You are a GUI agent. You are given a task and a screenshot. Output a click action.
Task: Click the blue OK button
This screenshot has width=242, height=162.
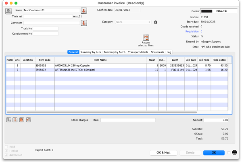(x=214, y=153)
